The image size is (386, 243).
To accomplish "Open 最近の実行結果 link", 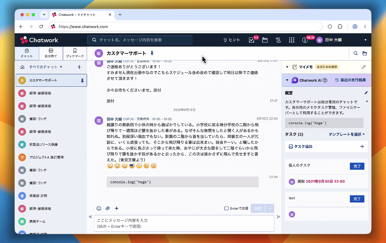I will point(351,80).
